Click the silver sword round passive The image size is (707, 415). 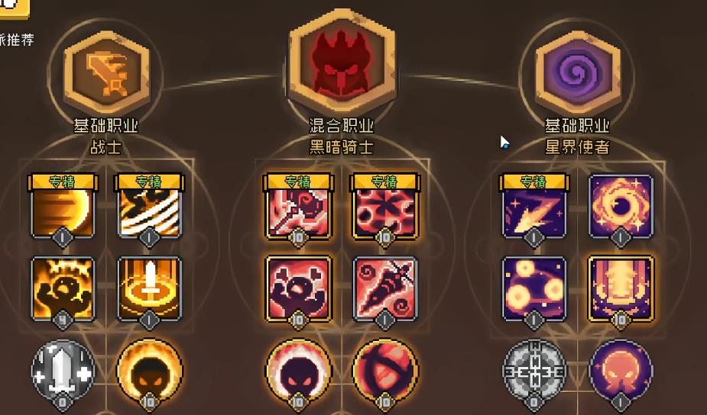click(x=63, y=372)
